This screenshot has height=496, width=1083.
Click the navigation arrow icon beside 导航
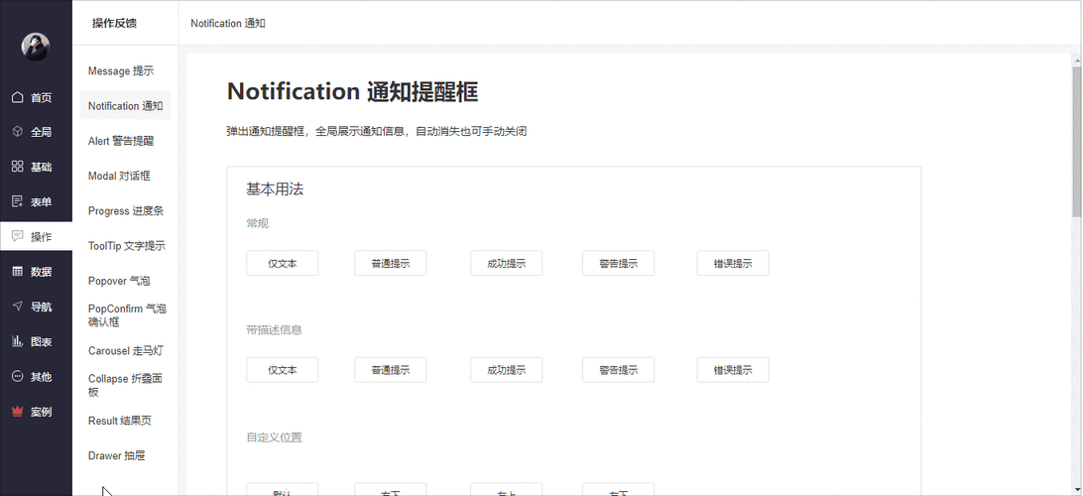point(18,307)
